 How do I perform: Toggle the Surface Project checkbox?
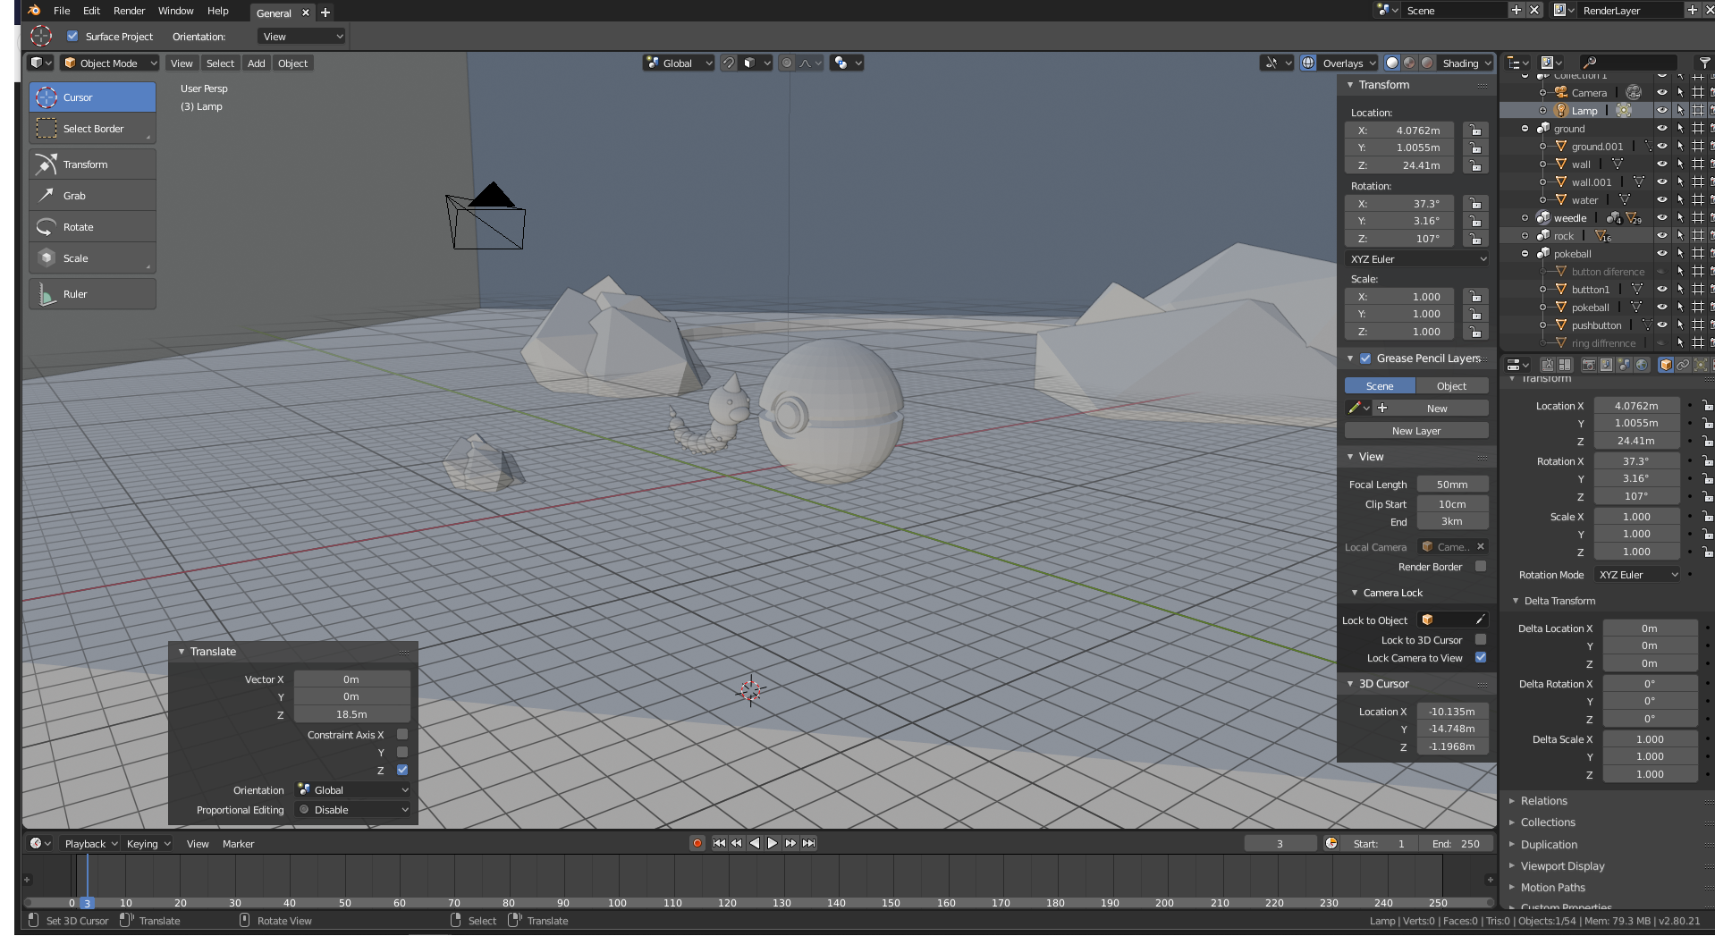pos(72,37)
